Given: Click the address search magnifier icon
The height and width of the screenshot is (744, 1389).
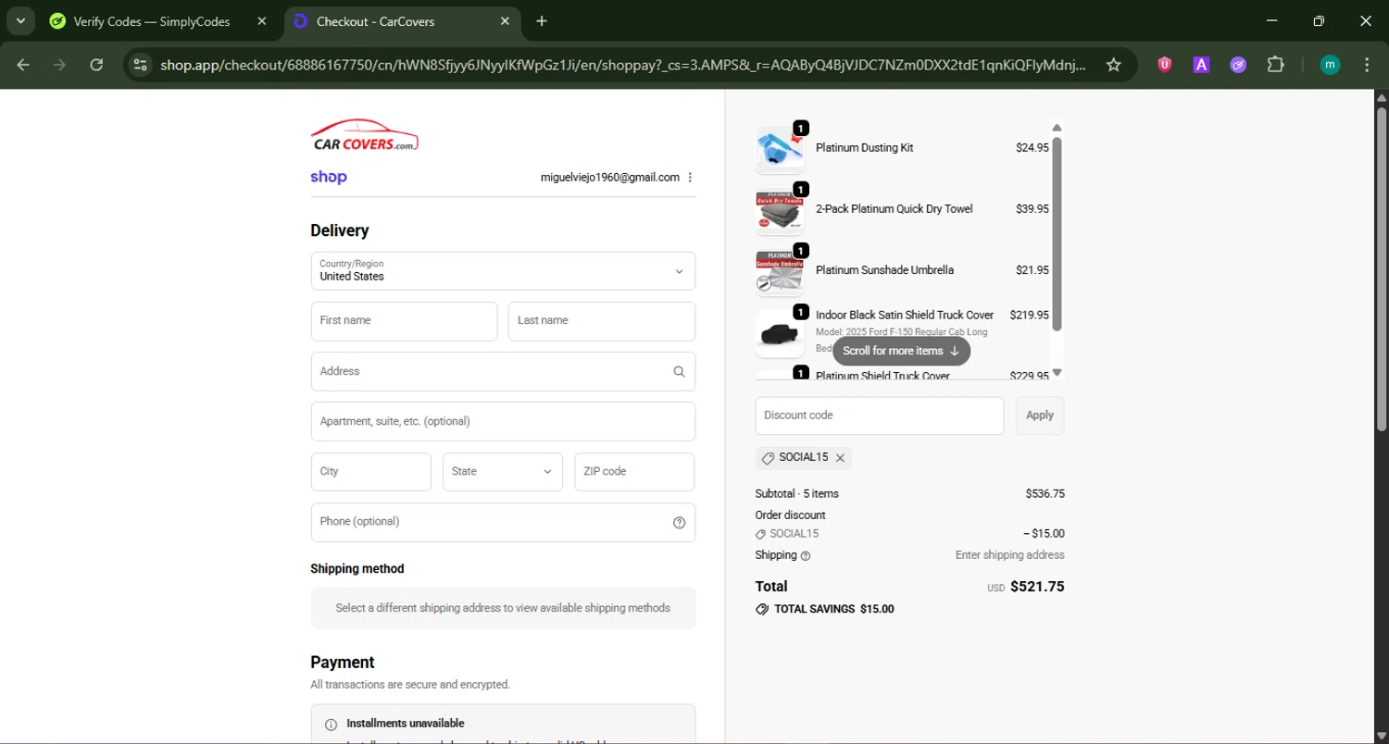Looking at the screenshot, I should tap(679, 372).
